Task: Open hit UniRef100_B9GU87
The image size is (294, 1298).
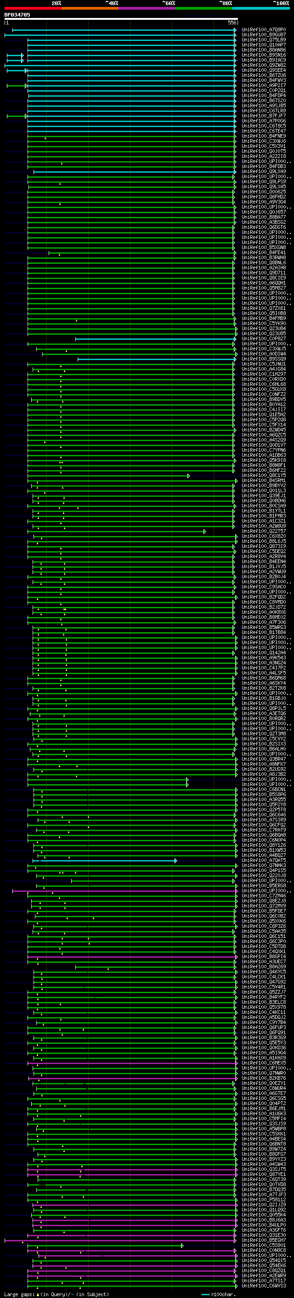Action: click(263, 35)
